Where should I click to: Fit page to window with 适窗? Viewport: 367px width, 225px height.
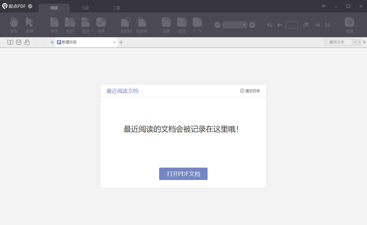(x=166, y=25)
